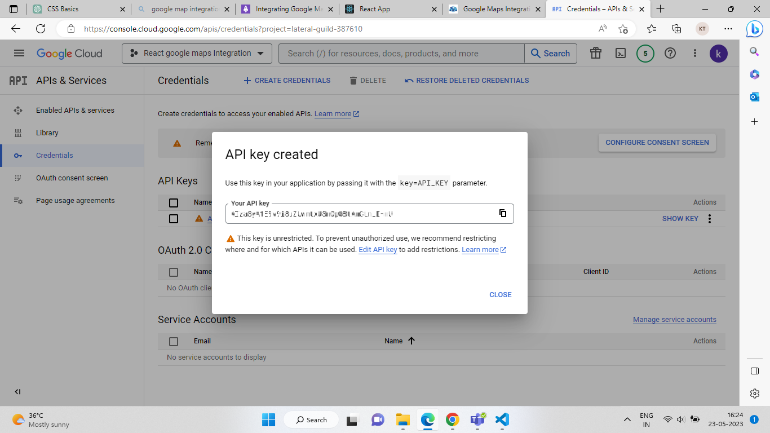Screen dimensions: 770x433
Task: Follow the Edit API key link
Action: click(378, 250)
